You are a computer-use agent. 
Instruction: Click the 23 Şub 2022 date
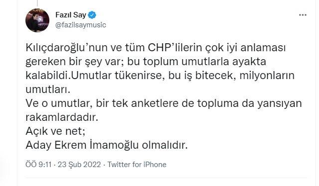(x=79, y=165)
